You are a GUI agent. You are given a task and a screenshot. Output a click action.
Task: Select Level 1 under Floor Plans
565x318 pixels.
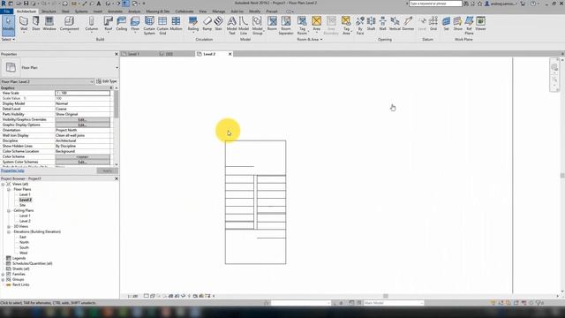tap(25, 194)
